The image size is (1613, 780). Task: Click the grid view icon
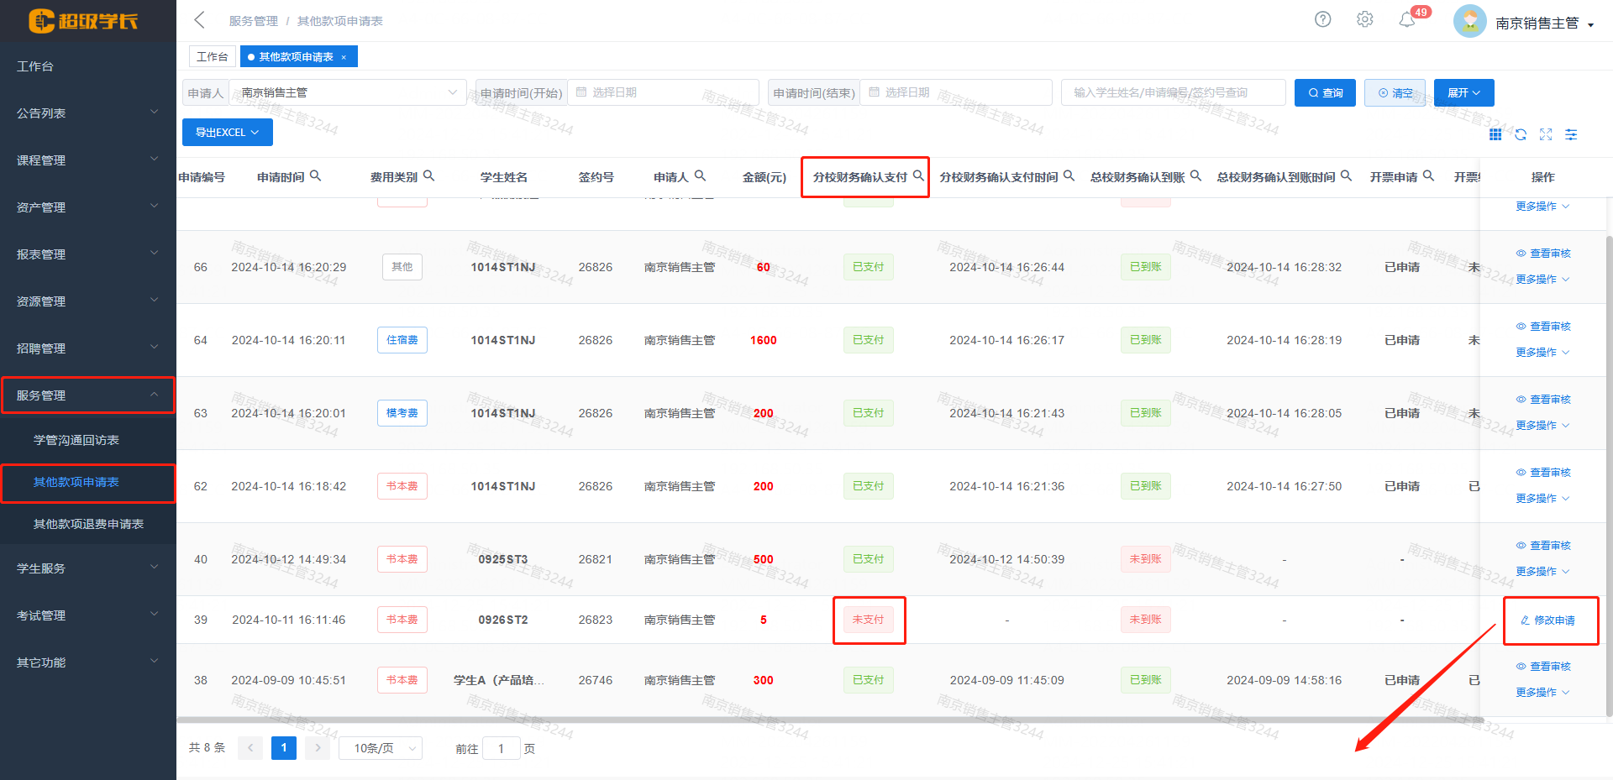pos(1495,134)
